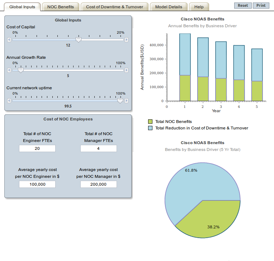This screenshot has width=274, height=261.
Task: Edit average yearly cost per NOC Engineer
Action: click(37, 184)
